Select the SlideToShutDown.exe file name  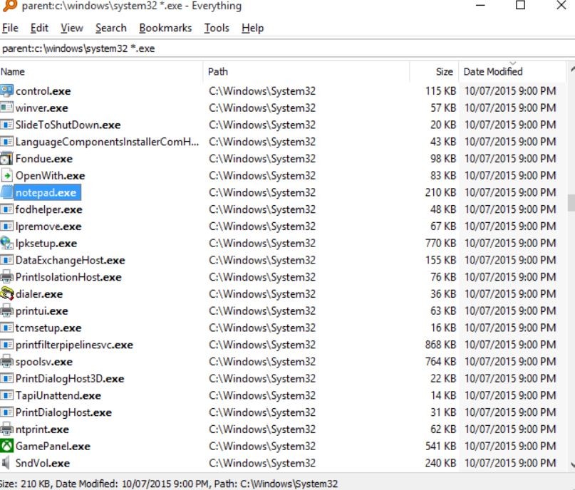click(x=68, y=125)
